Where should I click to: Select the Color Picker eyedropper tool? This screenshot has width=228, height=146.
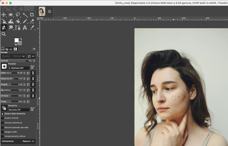[x=32, y=27]
